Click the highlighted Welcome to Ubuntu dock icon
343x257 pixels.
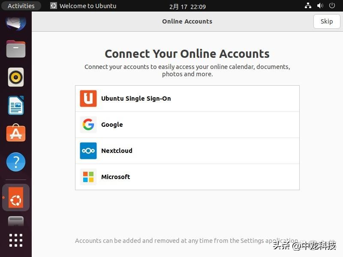[15, 197]
